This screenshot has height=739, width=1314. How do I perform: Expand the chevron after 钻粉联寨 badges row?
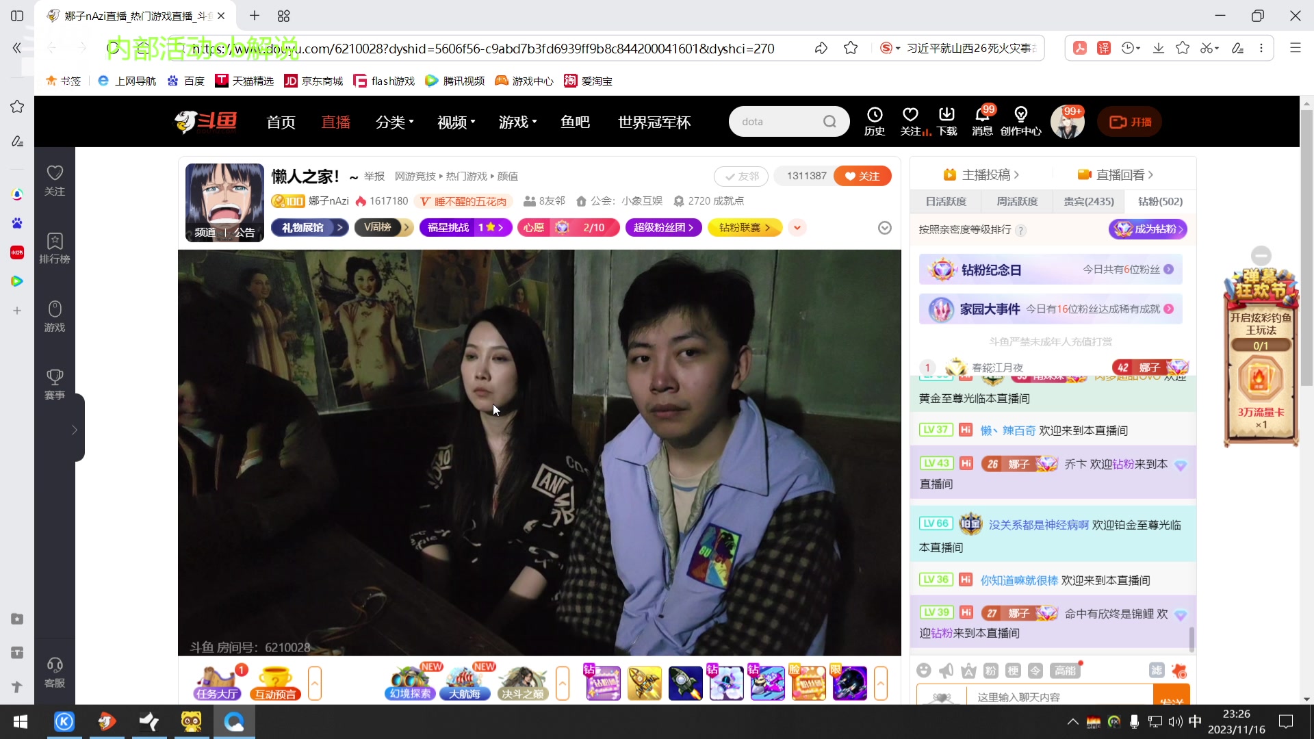797,227
